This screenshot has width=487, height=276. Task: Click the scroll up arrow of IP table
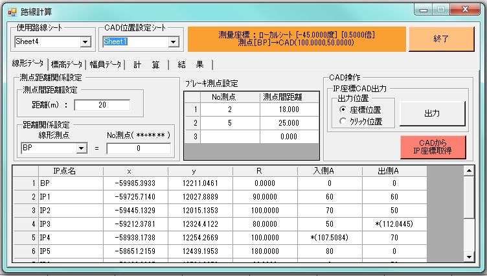(470, 171)
